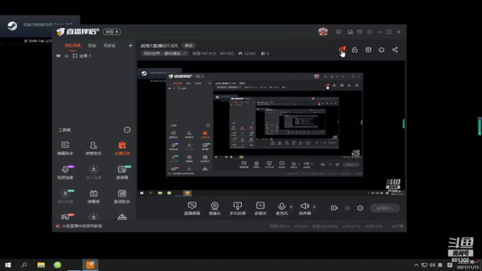Image resolution: width=482 pixels, height=271 pixels.
Task: Open the layout panel icon above preview
Action: (368, 50)
